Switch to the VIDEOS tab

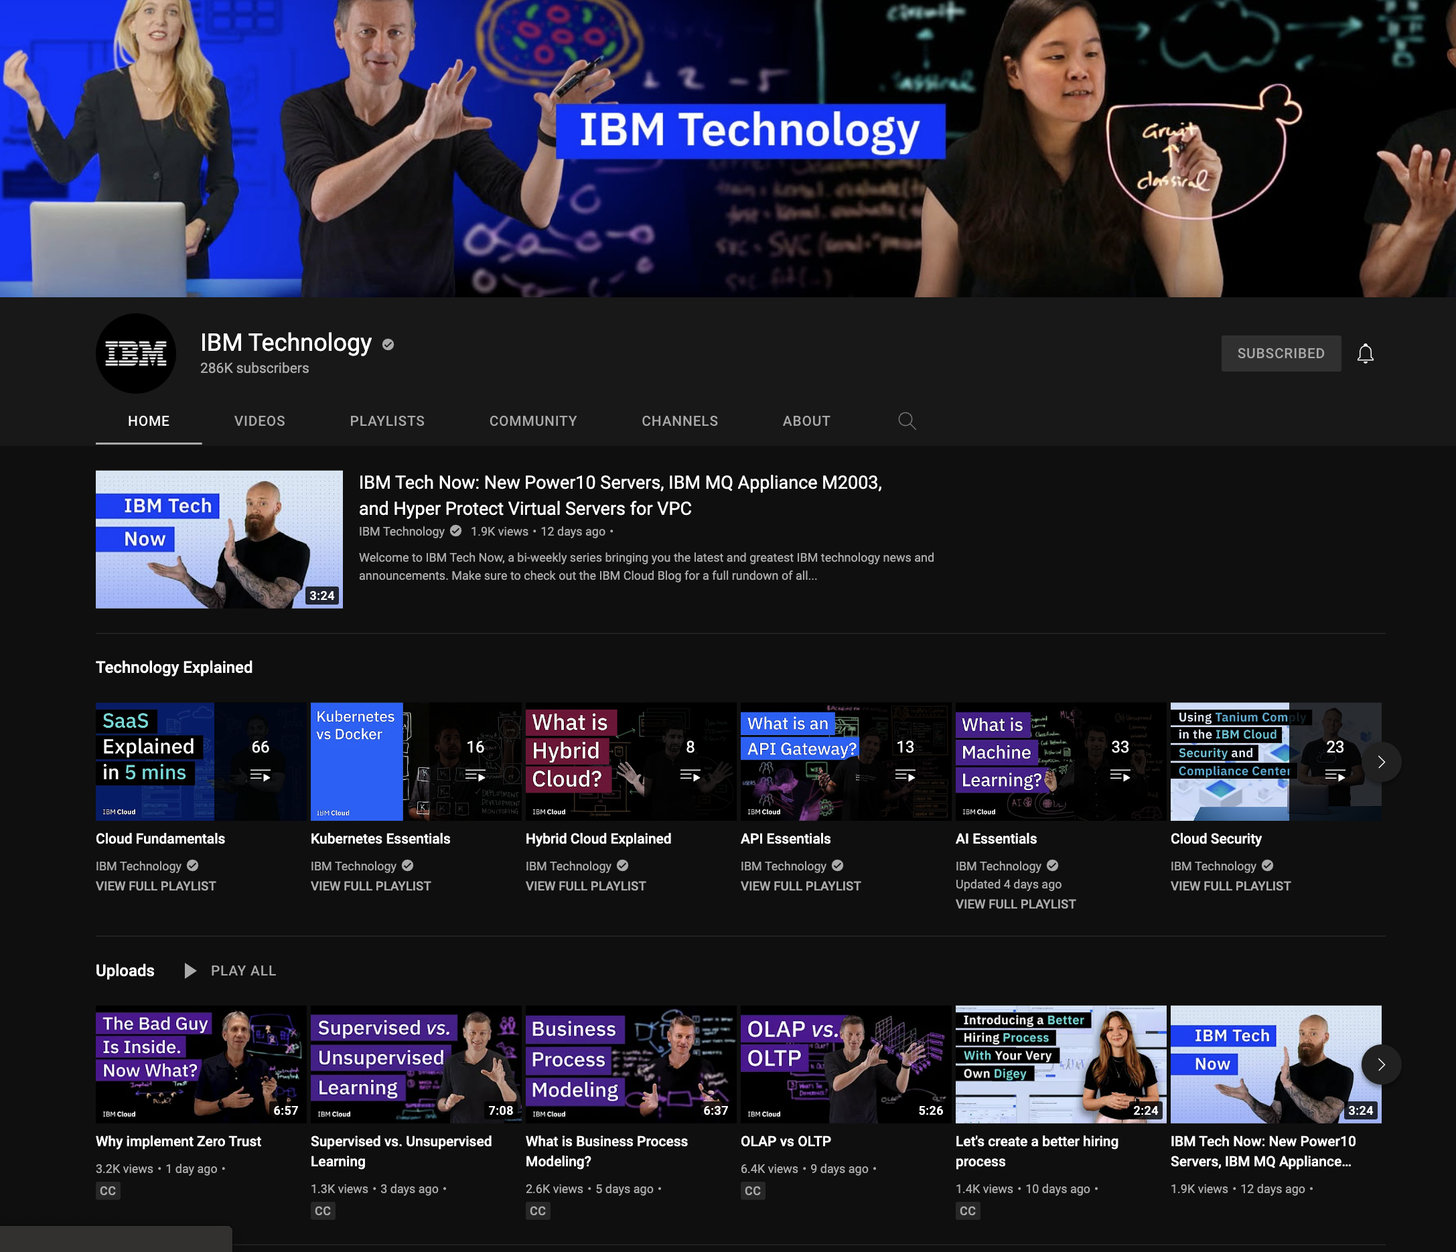click(260, 421)
